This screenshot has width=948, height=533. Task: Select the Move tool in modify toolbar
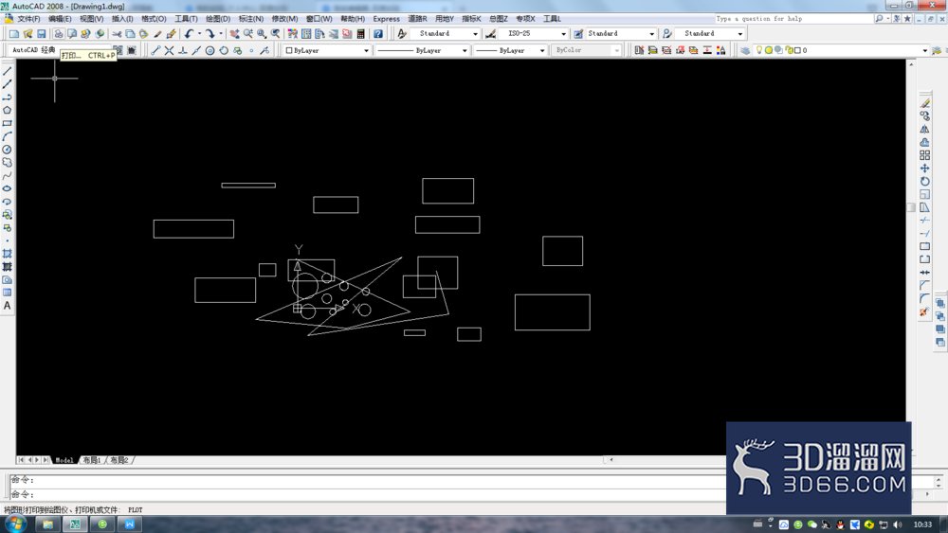924,169
